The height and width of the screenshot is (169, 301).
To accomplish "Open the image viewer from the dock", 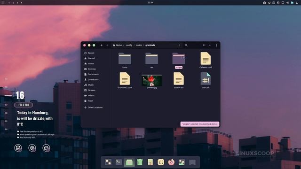I will coord(182,162).
